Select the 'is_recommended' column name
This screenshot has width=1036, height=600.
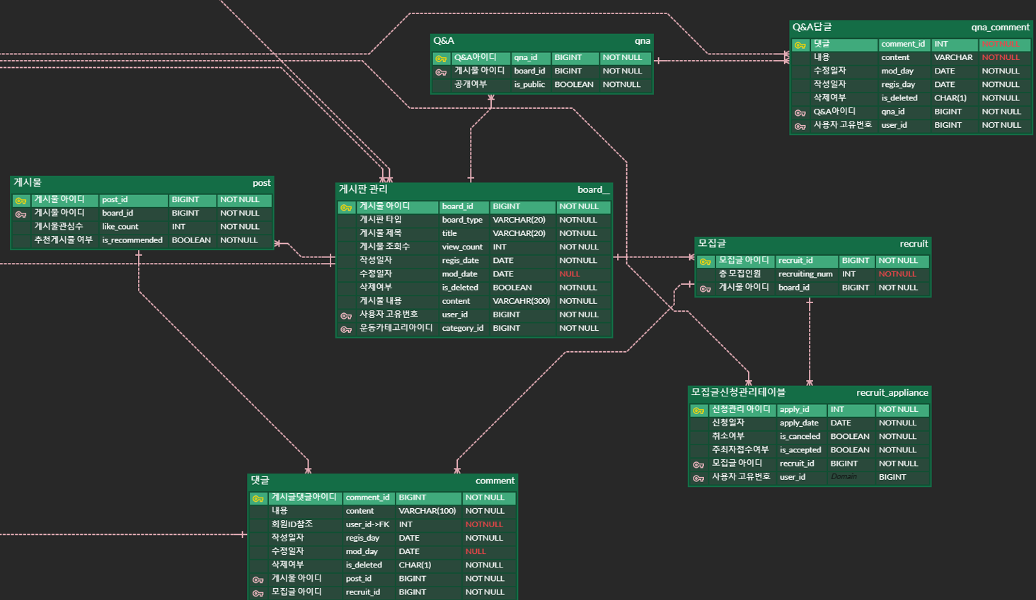[x=132, y=240]
